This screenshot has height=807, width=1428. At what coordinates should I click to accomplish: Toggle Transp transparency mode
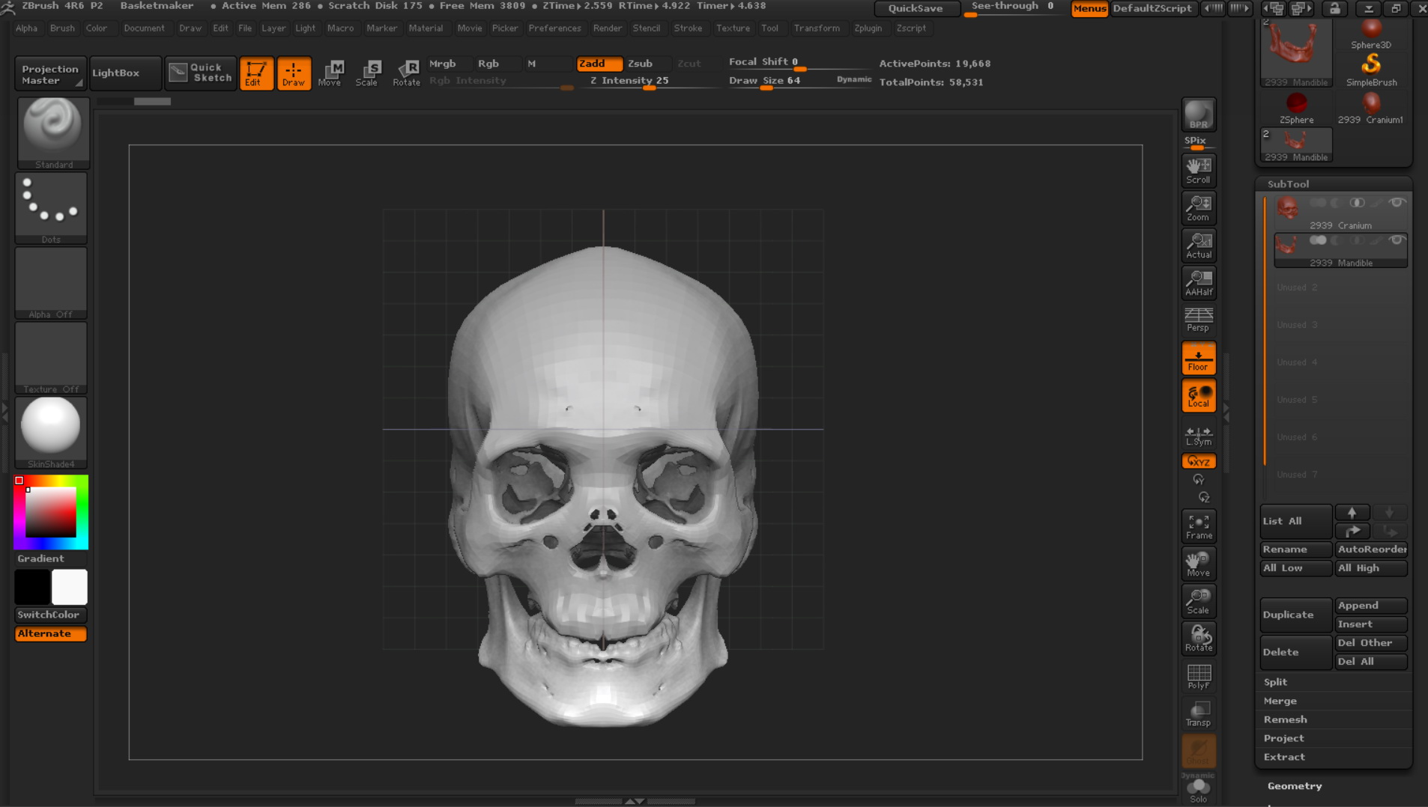coord(1198,713)
